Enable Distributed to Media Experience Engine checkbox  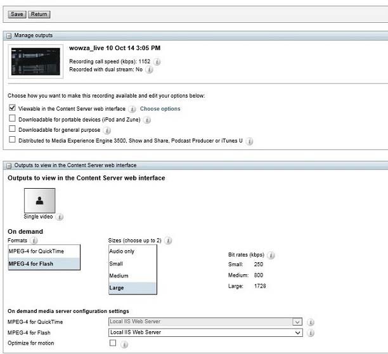(x=12, y=139)
